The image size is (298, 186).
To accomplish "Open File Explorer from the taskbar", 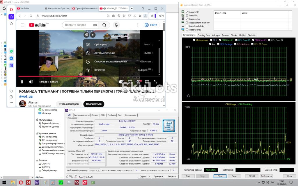I will point(13,183).
